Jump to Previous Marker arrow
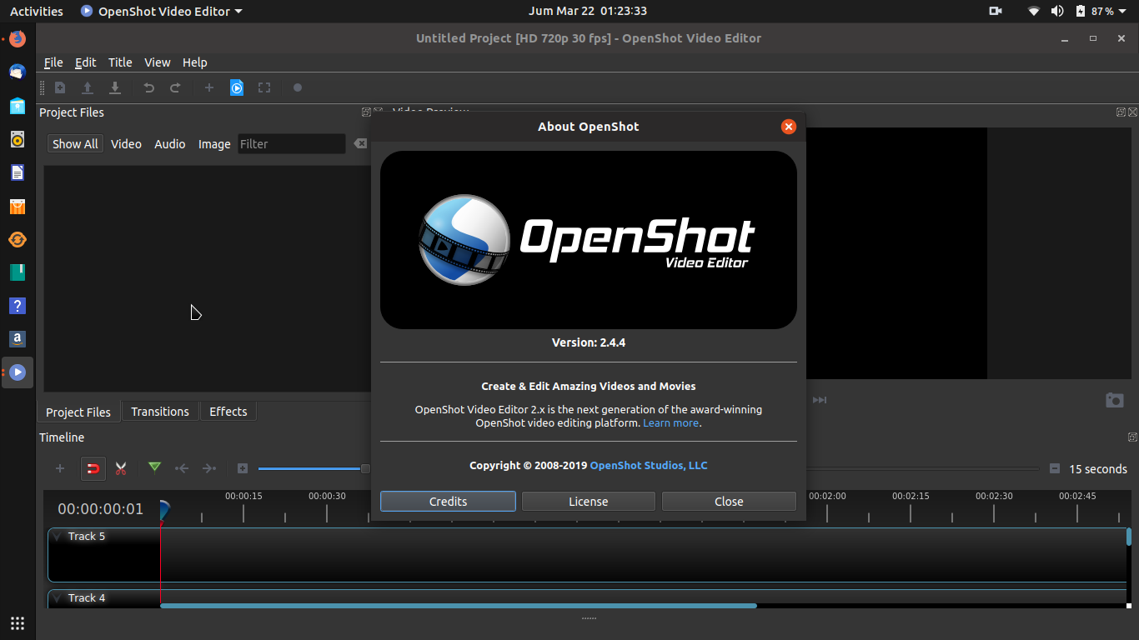Screen dimensions: 1139x640 (x=182, y=468)
